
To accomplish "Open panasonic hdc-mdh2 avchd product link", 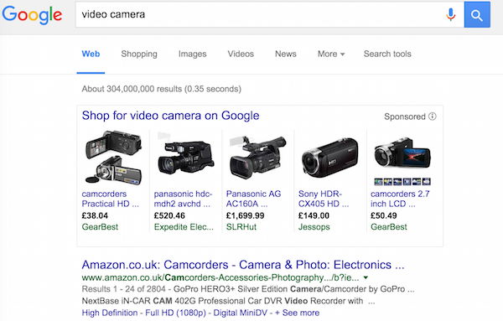I will point(183,199).
